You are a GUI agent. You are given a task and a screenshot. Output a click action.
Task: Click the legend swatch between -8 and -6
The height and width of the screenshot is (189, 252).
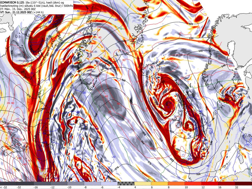(92, 183)
